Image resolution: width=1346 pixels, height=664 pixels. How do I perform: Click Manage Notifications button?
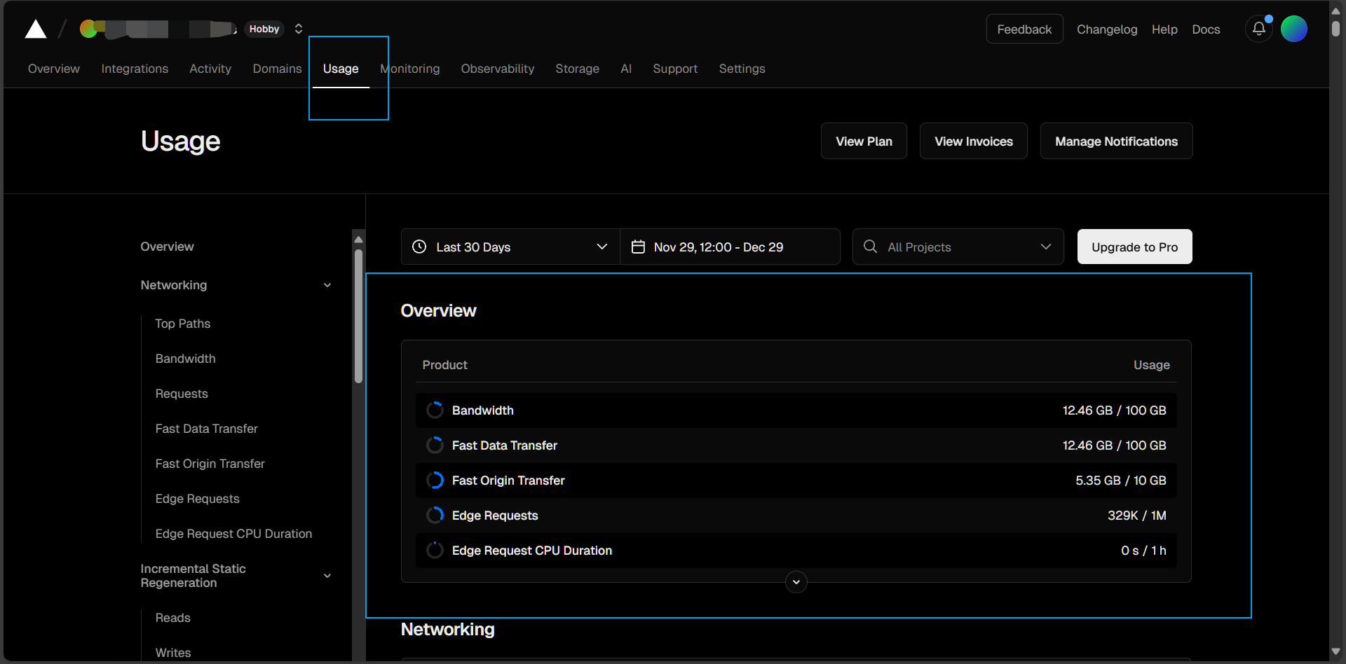pos(1116,141)
